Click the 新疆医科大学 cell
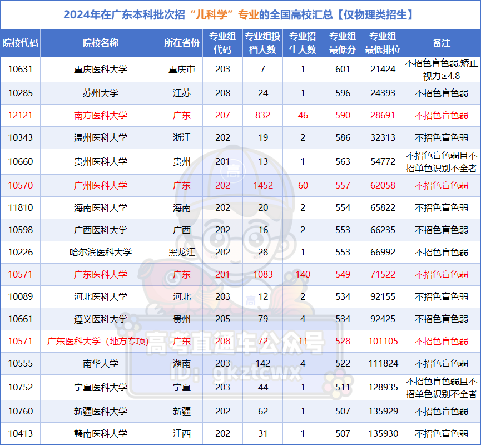481x445 pixels. click(x=100, y=412)
